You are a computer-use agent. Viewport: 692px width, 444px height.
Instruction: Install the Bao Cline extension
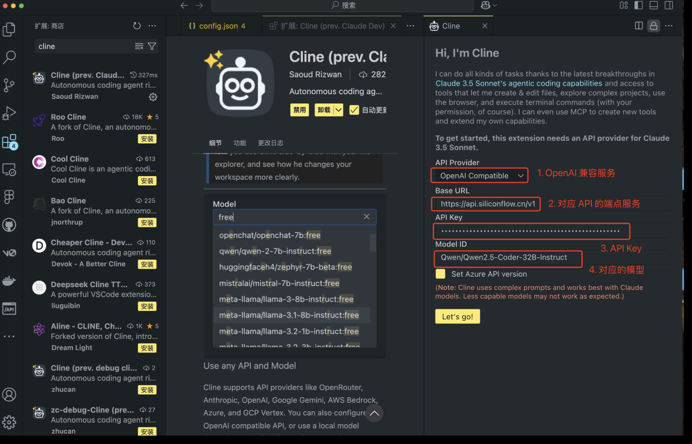pos(147,223)
